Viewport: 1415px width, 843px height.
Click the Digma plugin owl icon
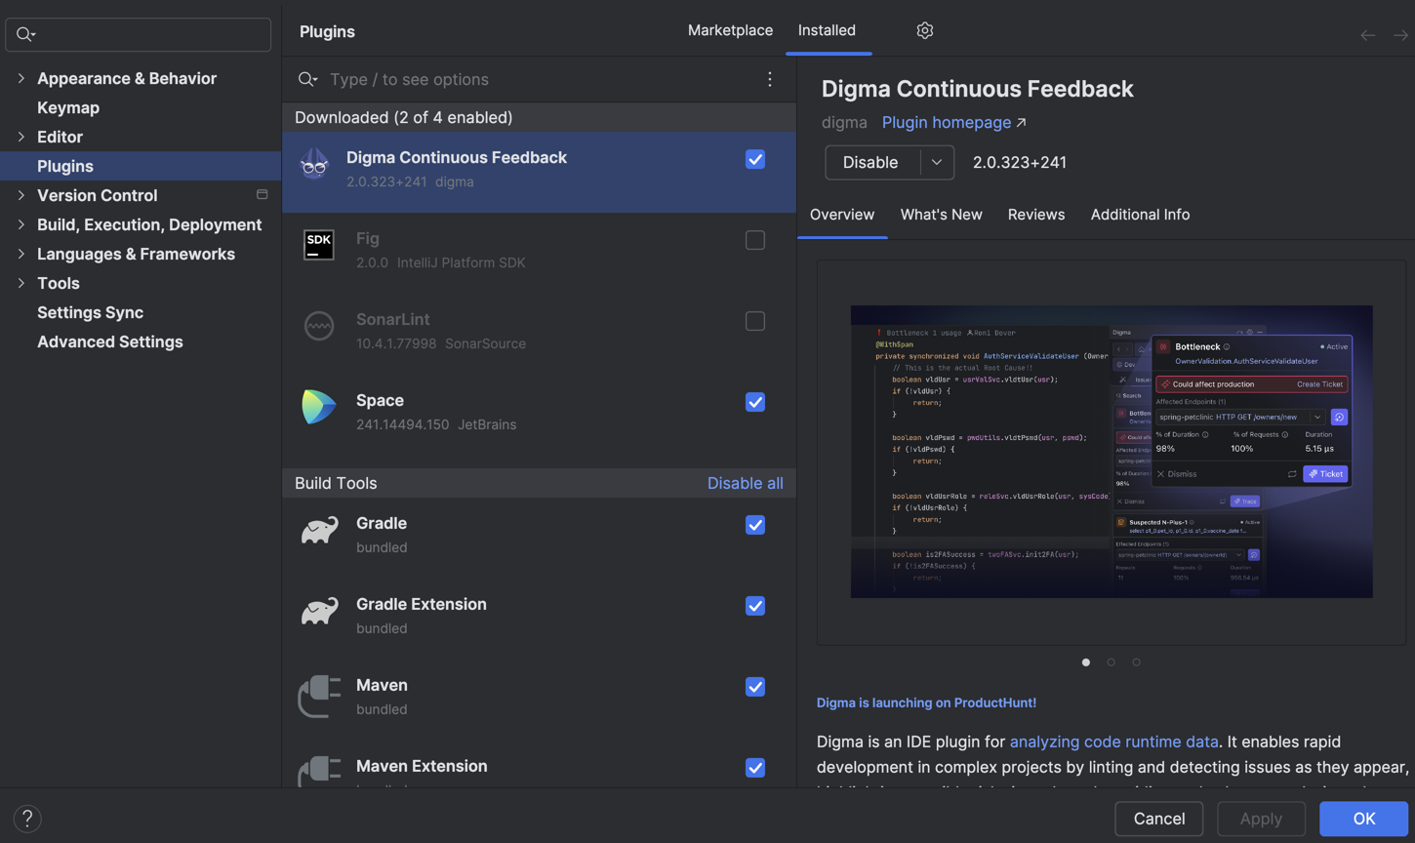pos(315,166)
